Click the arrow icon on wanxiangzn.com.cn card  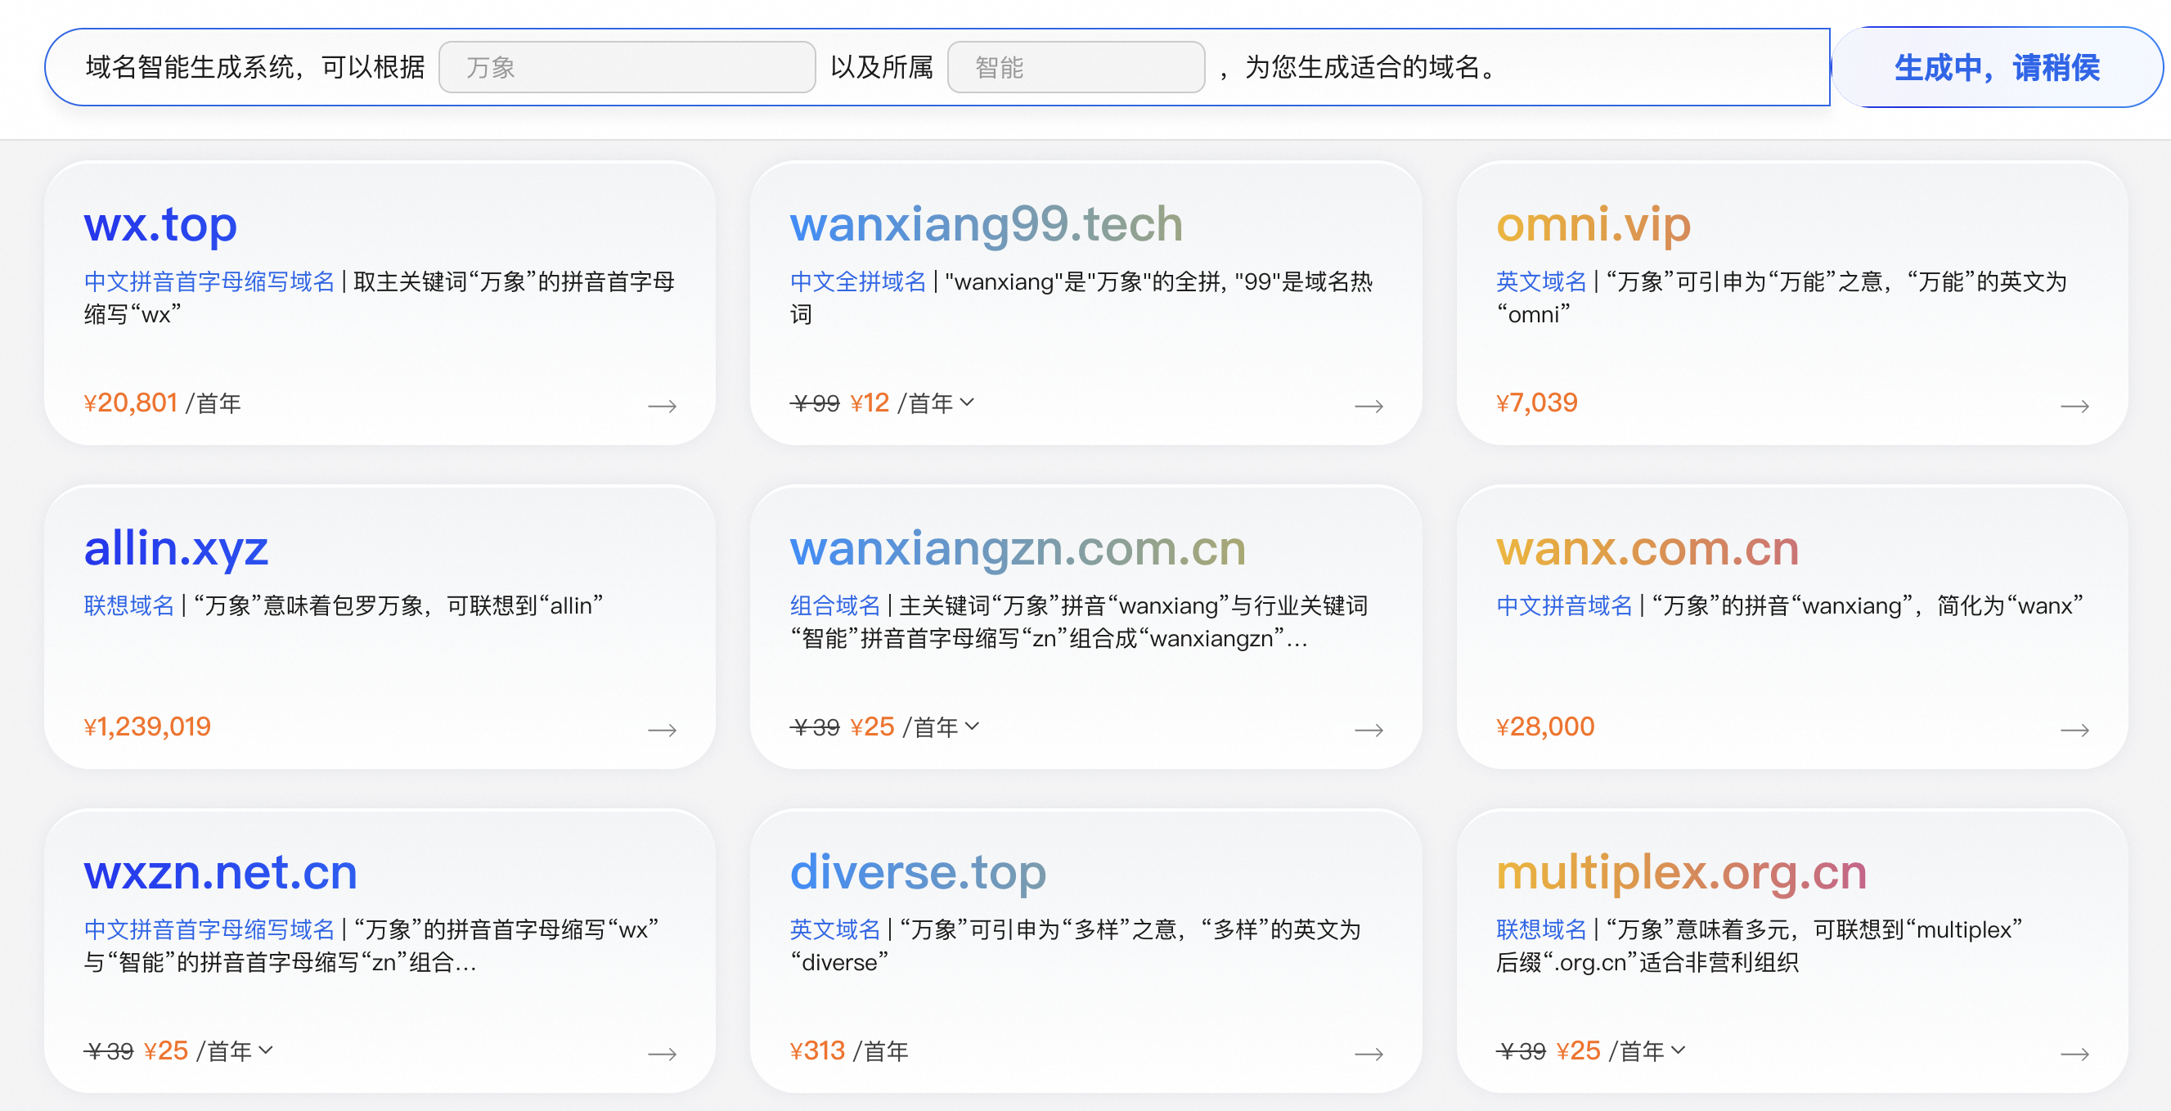[x=1368, y=730]
